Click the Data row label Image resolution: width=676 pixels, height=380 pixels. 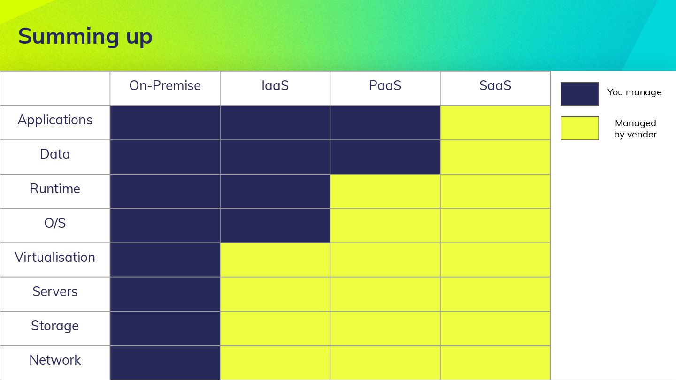click(x=55, y=154)
